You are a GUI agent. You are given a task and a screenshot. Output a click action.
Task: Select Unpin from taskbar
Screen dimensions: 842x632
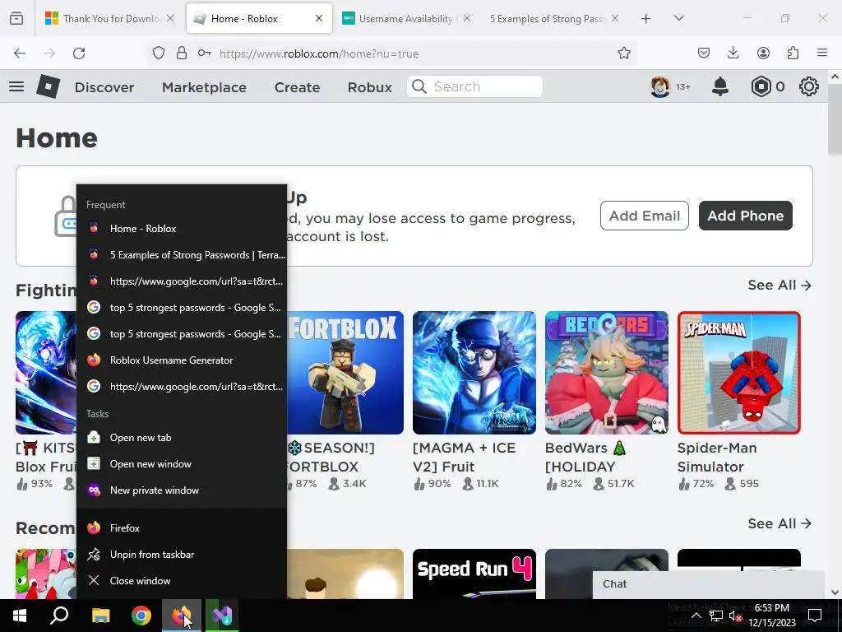[182, 554]
